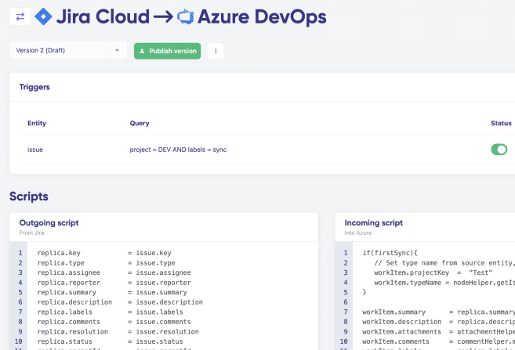Click the Incoming script panel title
Screen dimensions: 515x350
pos(374,222)
